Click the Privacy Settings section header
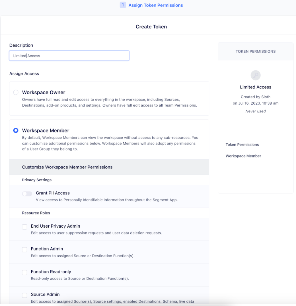The image size is (296, 306). click(x=37, y=180)
